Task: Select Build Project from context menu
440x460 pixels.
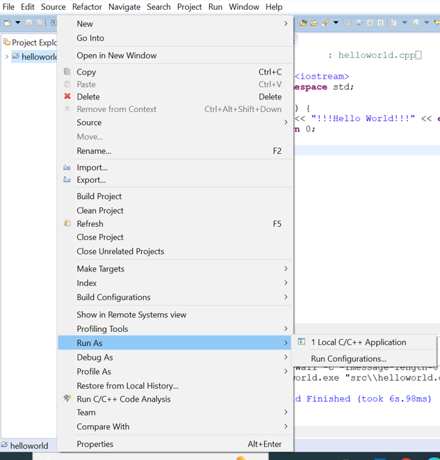Action: pyautogui.click(x=99, y=196)
